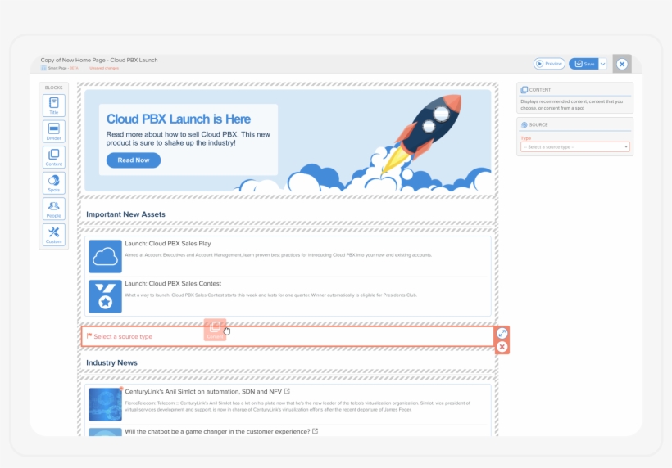Add the People block
672x468 pixels.
[54, 209]
